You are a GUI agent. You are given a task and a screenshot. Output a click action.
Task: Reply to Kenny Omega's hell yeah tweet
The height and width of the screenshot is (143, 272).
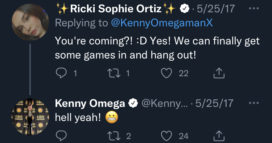point(61,136)
